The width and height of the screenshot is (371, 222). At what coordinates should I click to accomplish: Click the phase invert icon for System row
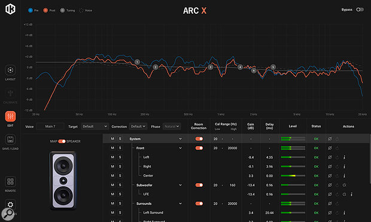coord(330,139)
